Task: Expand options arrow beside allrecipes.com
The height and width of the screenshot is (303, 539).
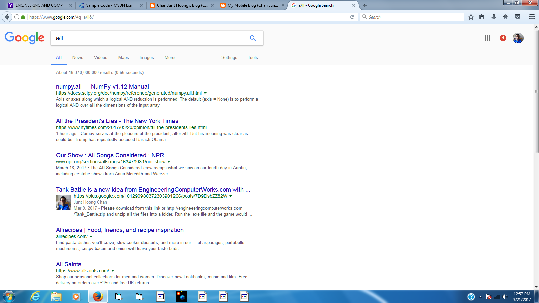Action: [91, 237]
